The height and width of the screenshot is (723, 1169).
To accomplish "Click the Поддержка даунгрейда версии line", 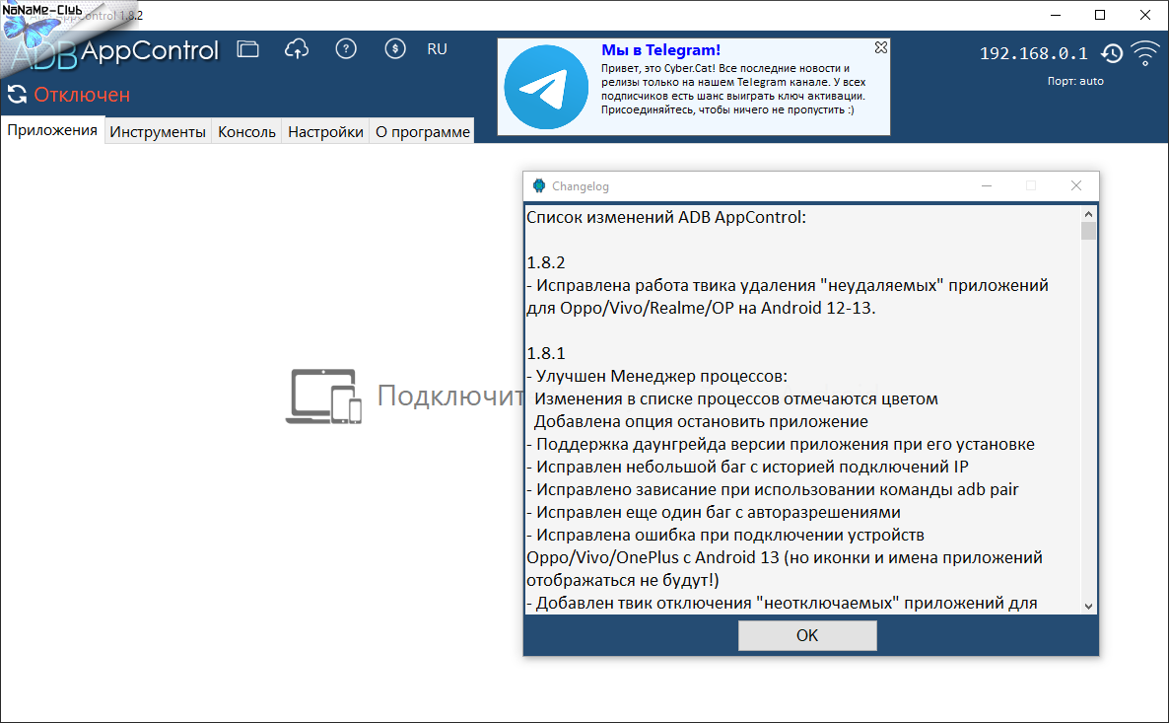I will (781, 444).
